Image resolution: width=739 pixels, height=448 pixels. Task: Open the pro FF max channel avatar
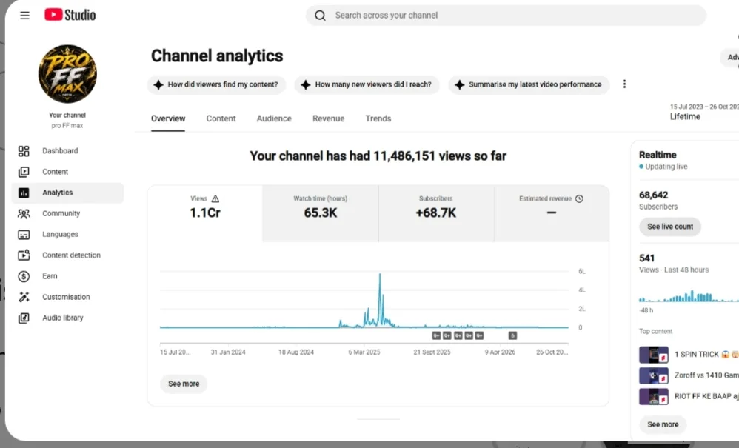point(67,74)
